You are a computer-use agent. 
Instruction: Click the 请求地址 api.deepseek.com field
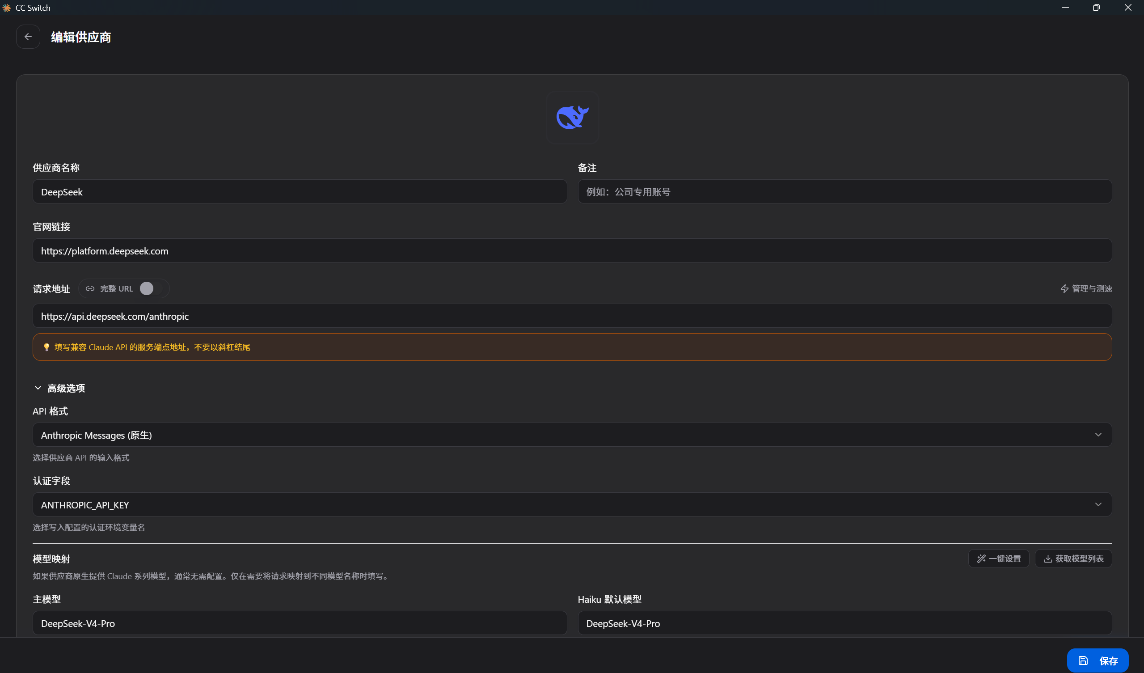click(572, 316)
